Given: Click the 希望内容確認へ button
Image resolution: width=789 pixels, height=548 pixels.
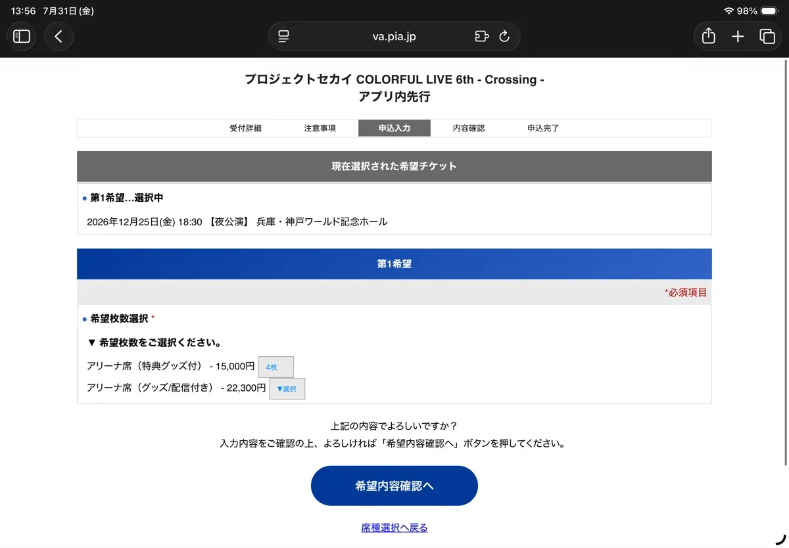Looking at the screenshot, I should tap(394, 486).
